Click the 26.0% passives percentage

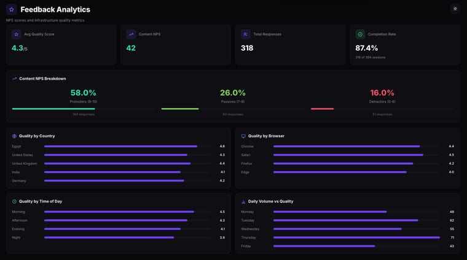coord(233,93)
